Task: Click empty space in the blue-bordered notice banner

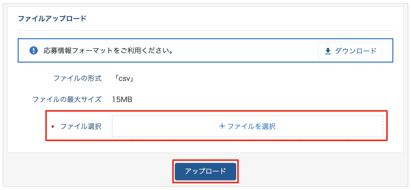Action: [x=240, y=50]
